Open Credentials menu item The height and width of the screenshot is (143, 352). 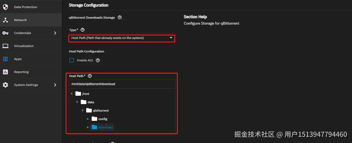pyautogui.click(x=31, y=33)
